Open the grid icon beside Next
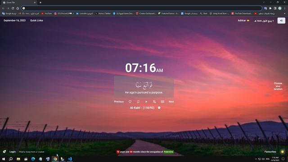This screenshot has height=162, width=288. [x=162, y=102]
